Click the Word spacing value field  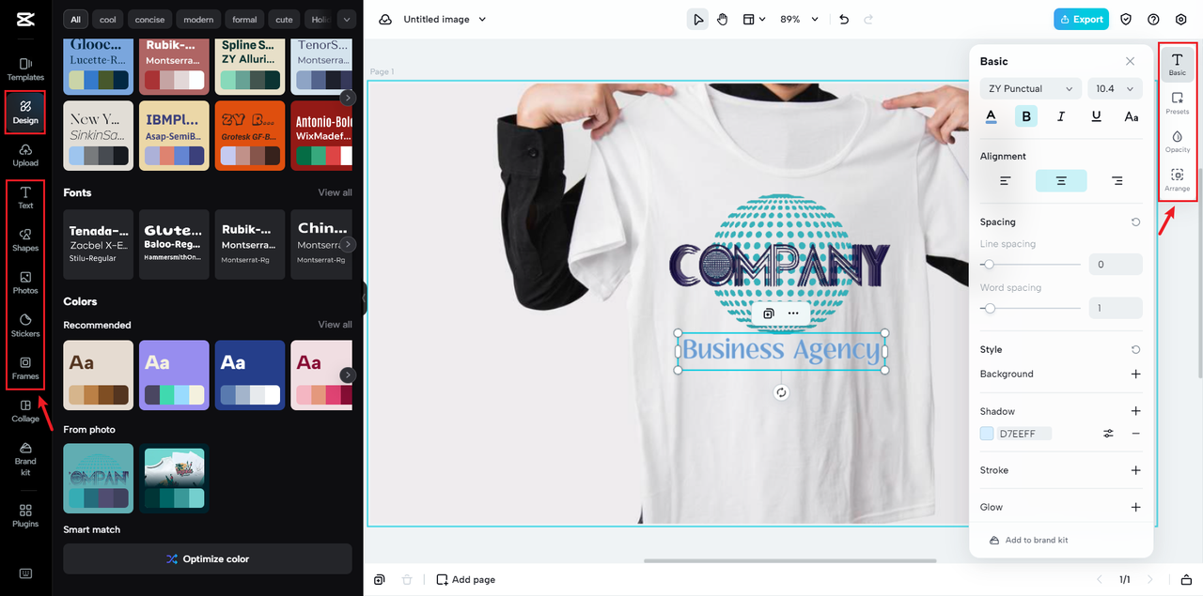[1116, 308]
